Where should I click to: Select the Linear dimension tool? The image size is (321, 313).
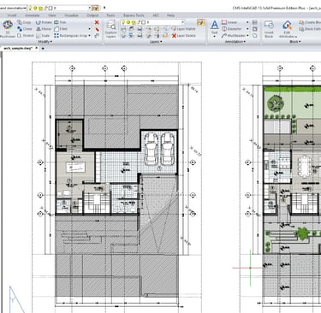(229, 22)
